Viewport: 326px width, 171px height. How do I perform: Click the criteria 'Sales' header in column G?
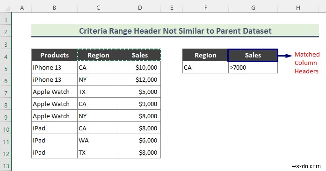coord(253,55)
